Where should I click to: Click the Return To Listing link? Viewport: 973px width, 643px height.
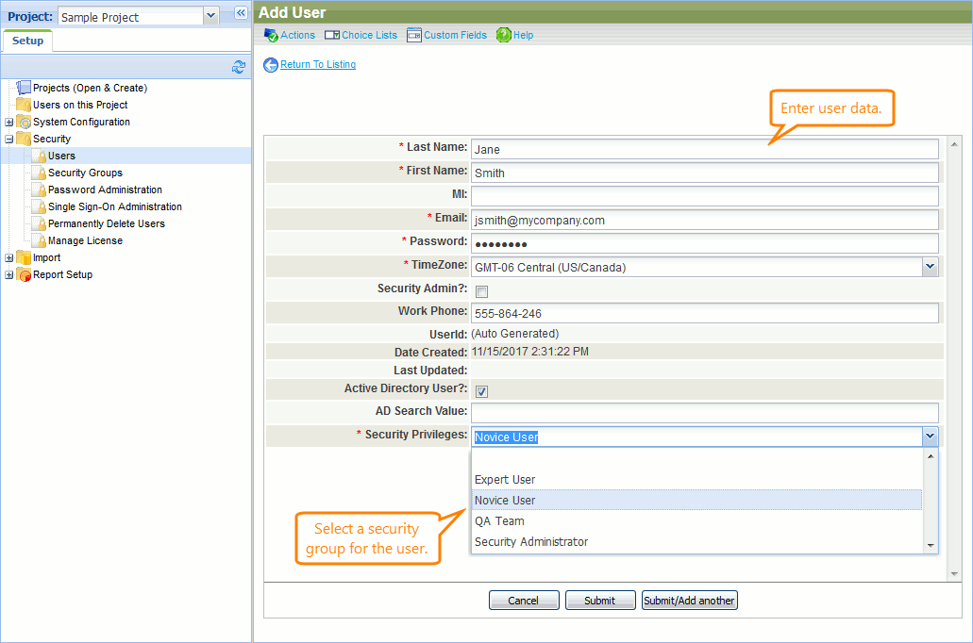tap(318, 64)
